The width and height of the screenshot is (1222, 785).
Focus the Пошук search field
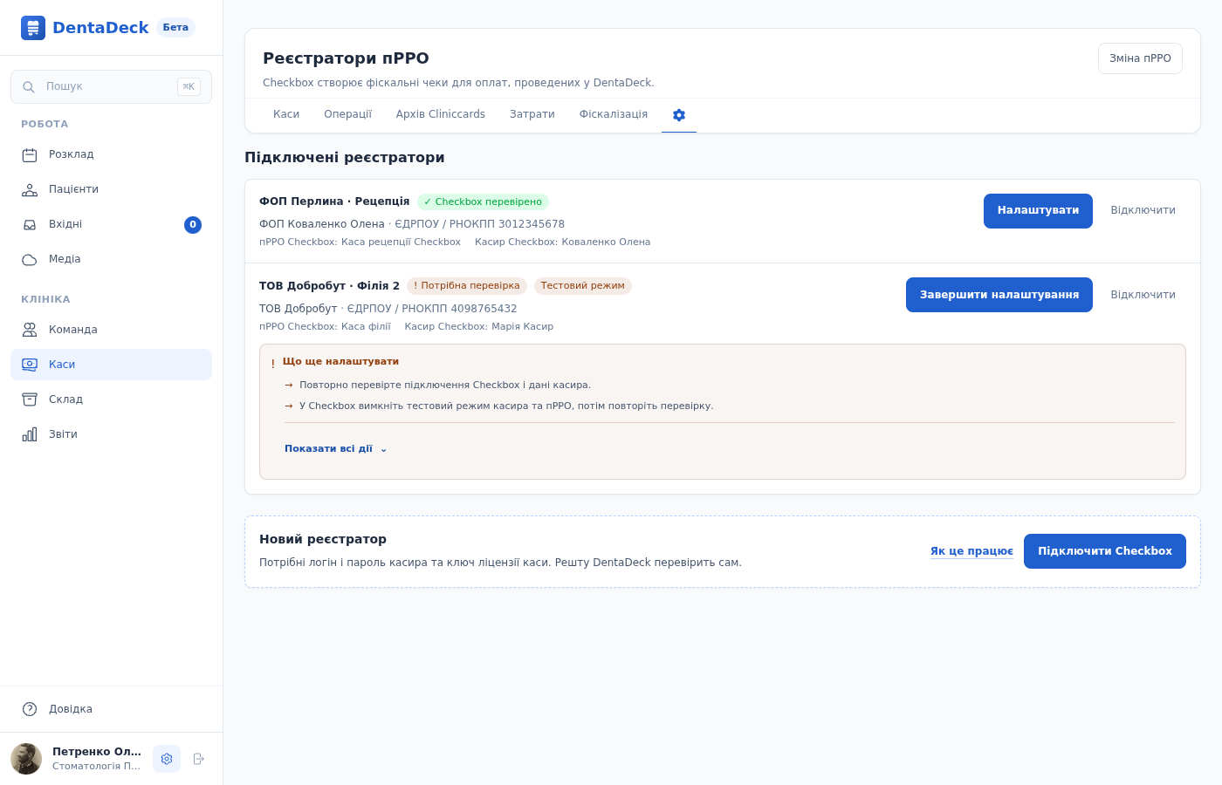point(111,87)
